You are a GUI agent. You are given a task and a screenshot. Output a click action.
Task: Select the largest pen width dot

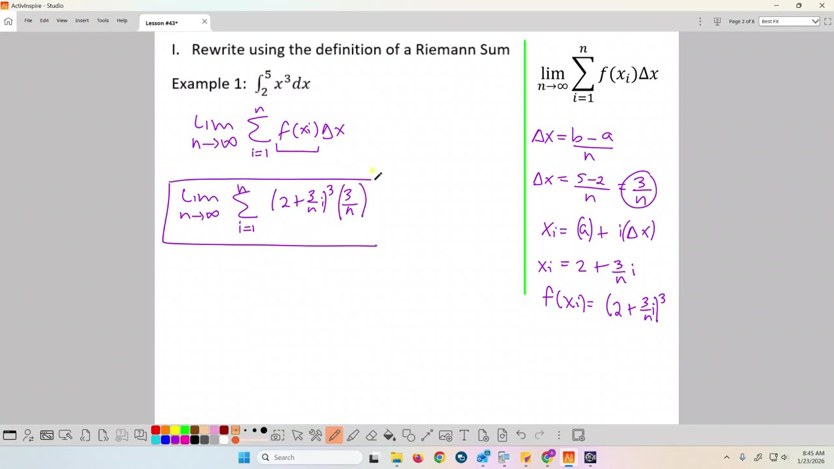(264, 430)
